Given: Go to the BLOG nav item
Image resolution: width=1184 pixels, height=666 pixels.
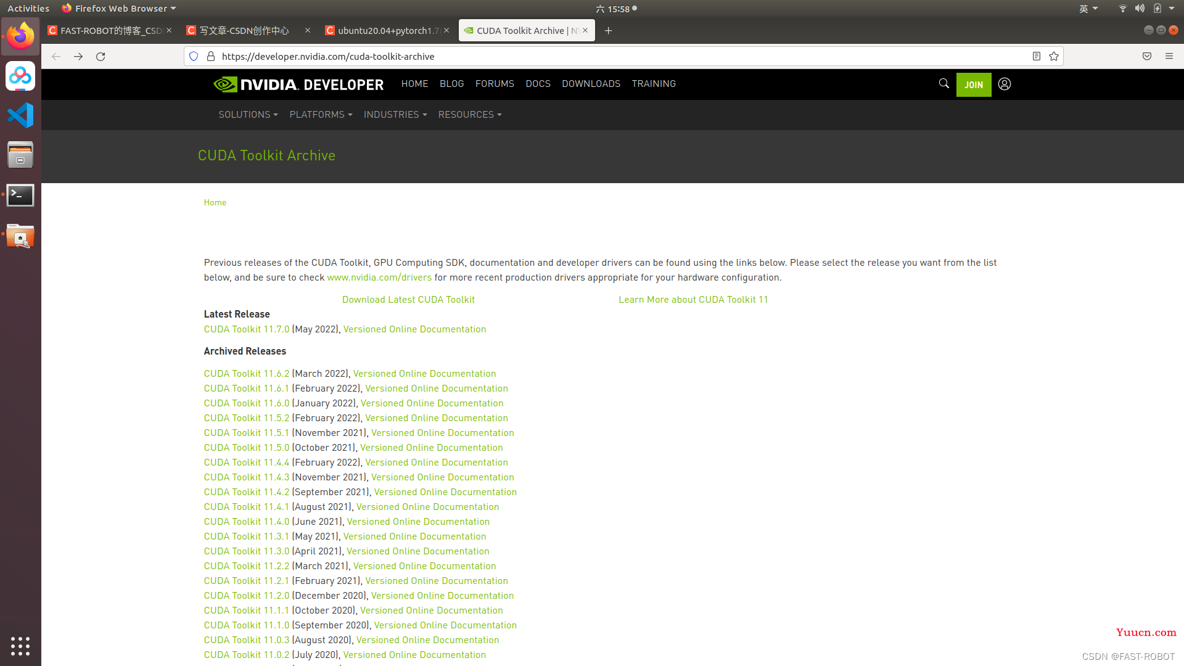Looking at the screenshot, I should click(x=451, y=84).
